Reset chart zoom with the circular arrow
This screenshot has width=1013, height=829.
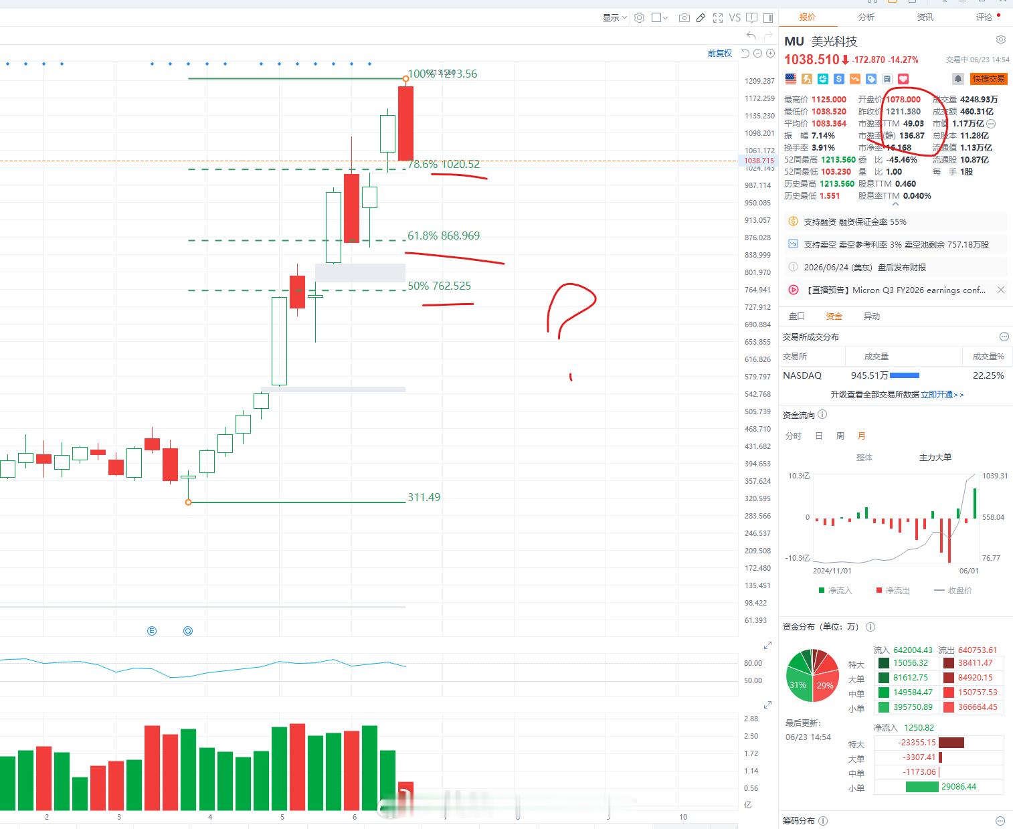click(745, 54)
